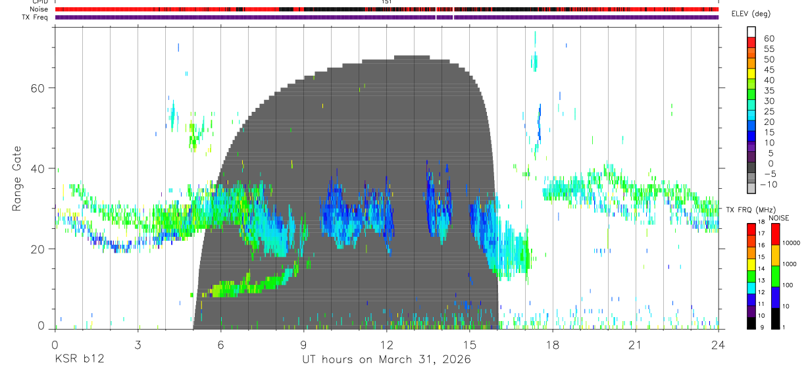The height and width of the screenshot is (373, 808).
Task: Click the red ELEV swatch between 60 and 55
Action: click(x=751, y=42)
